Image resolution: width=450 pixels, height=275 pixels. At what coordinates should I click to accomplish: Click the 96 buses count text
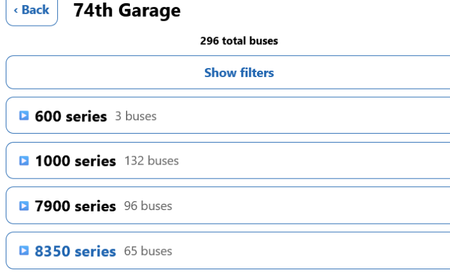click(148, 206)
